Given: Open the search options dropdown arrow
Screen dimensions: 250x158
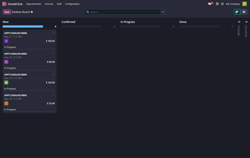Looking at the screenshot, I should pyautogui.click(x=163, y=12).
